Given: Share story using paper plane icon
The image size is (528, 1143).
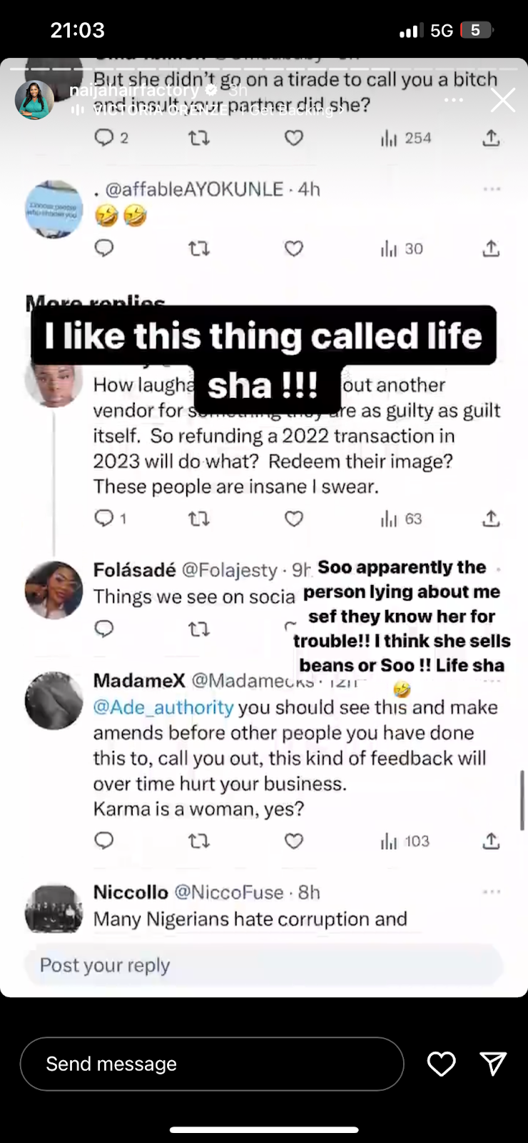Looking at the screenshot, I should click(493, 1064).
